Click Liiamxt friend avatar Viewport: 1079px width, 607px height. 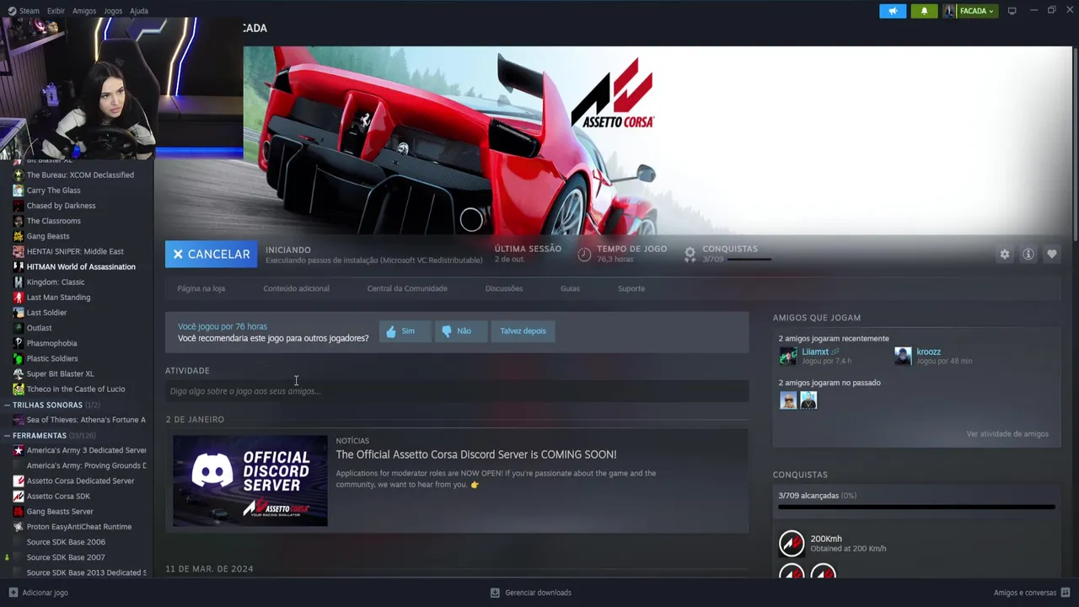(788, 356)
